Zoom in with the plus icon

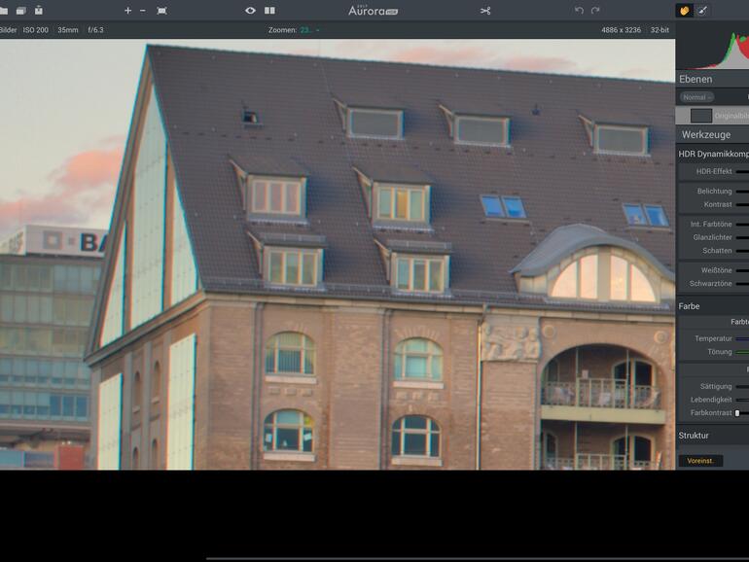point(127,11)
